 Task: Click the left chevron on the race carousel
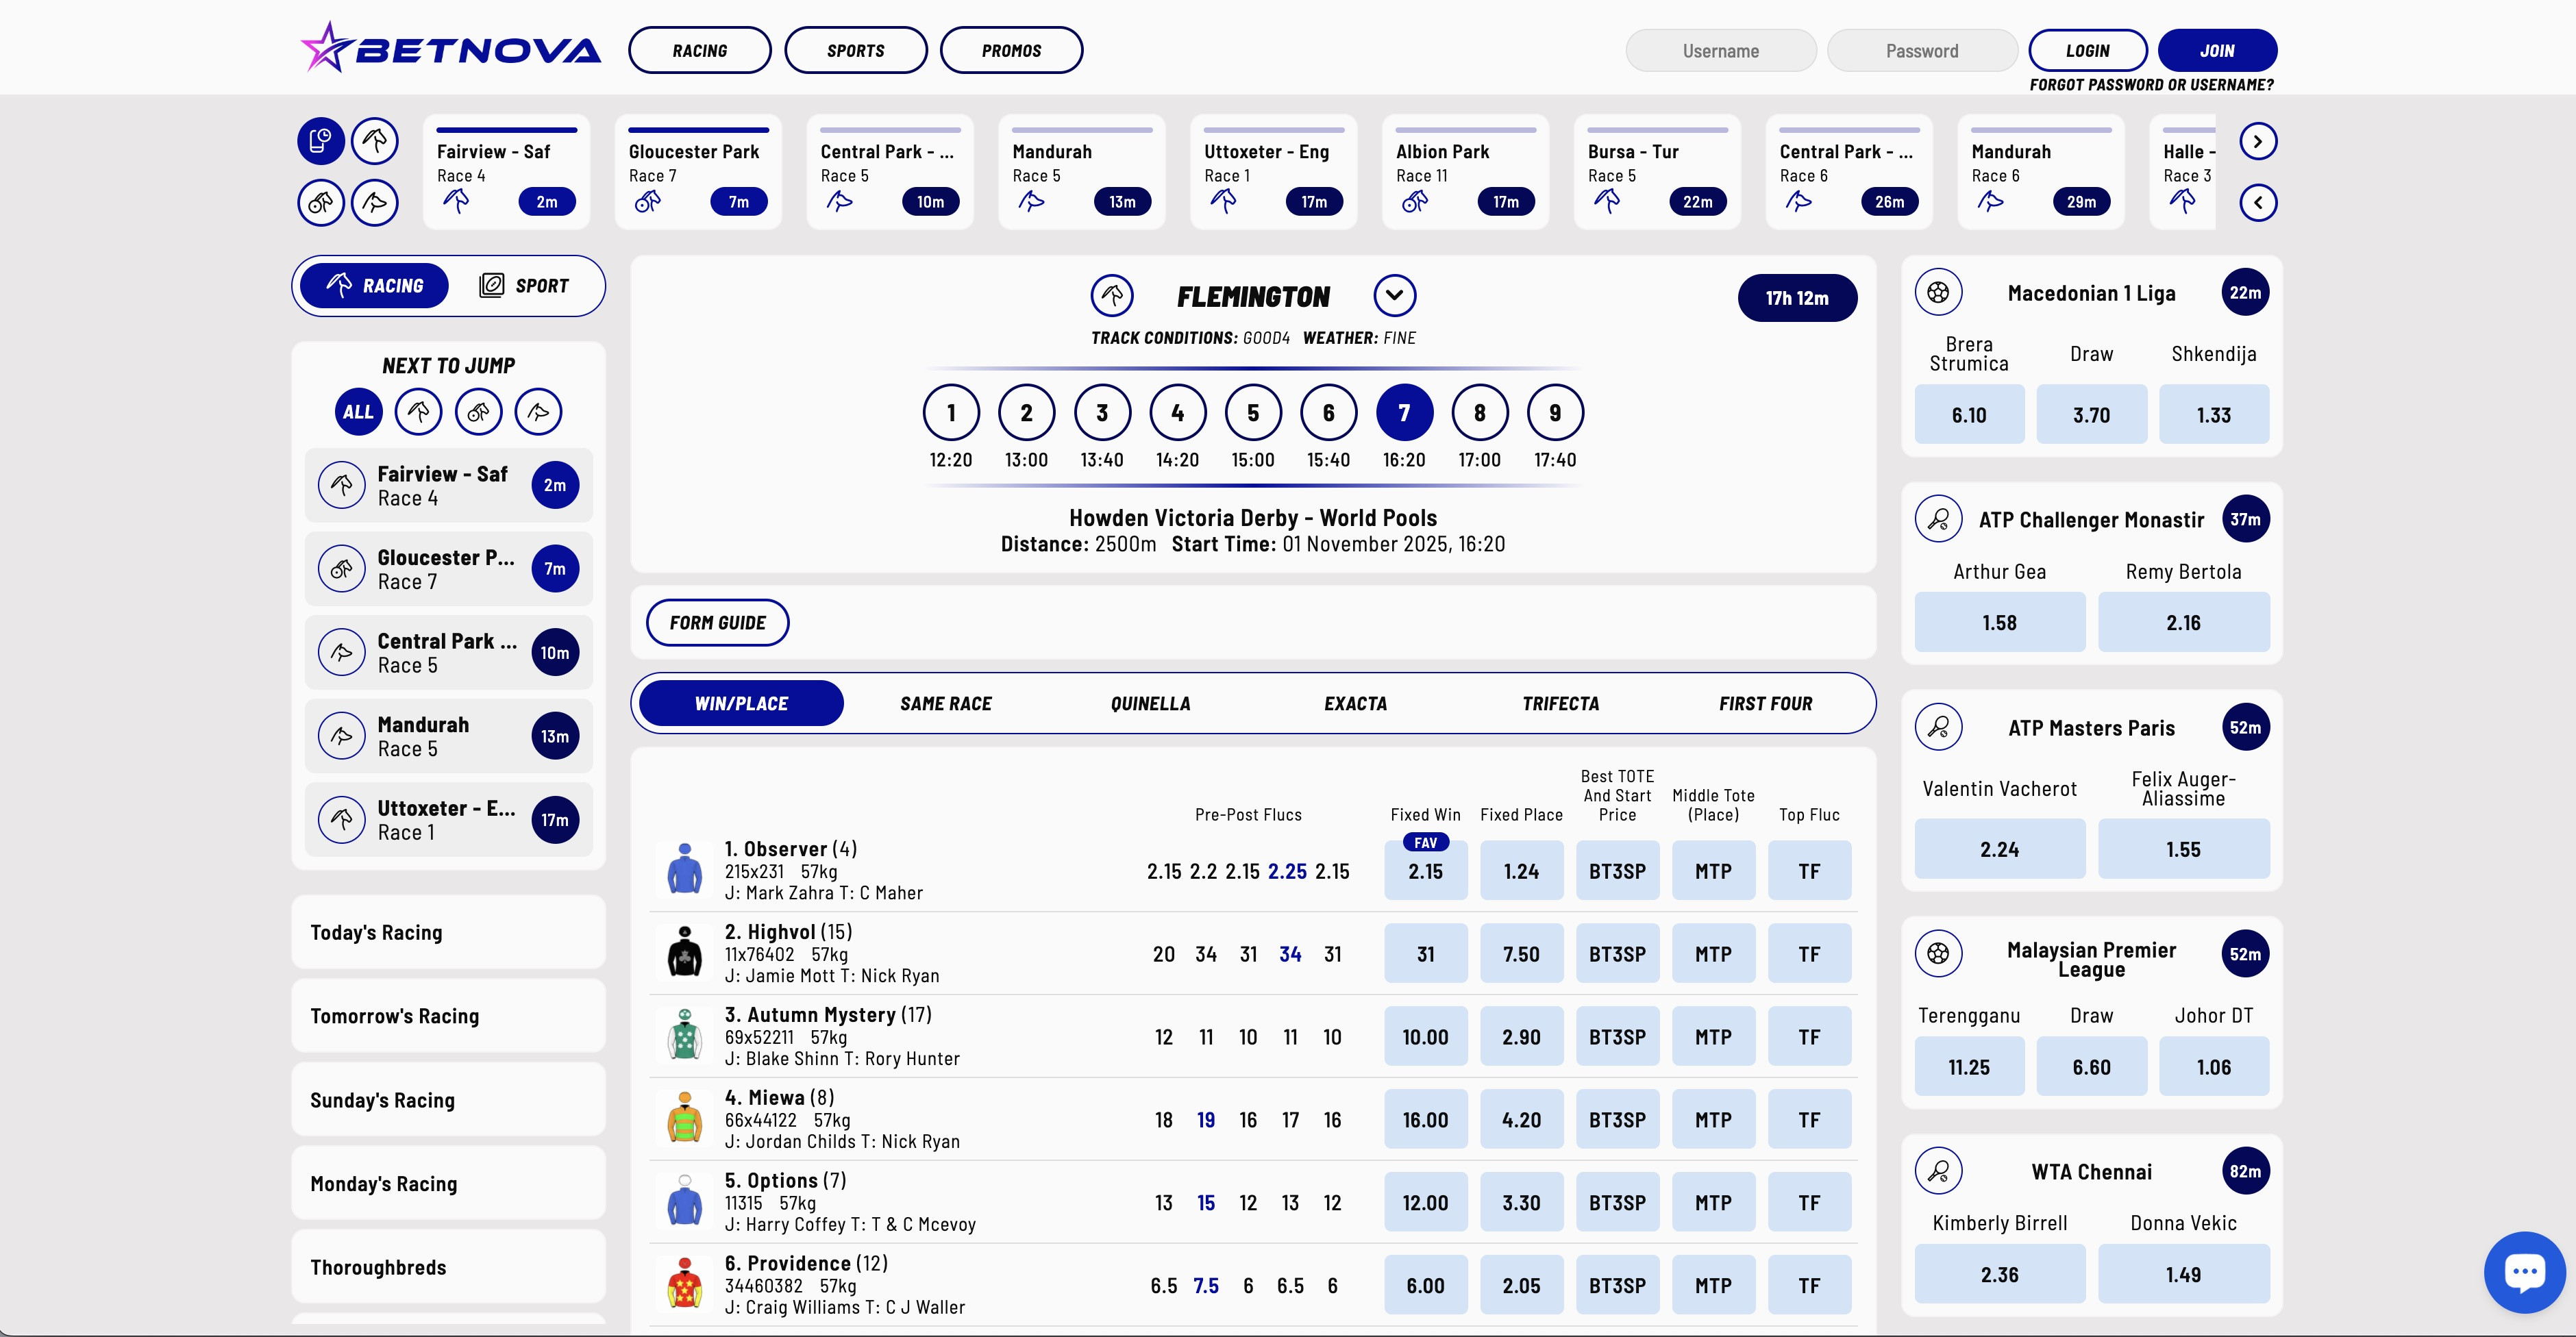pyautogui.click(x=2259, y=202)
